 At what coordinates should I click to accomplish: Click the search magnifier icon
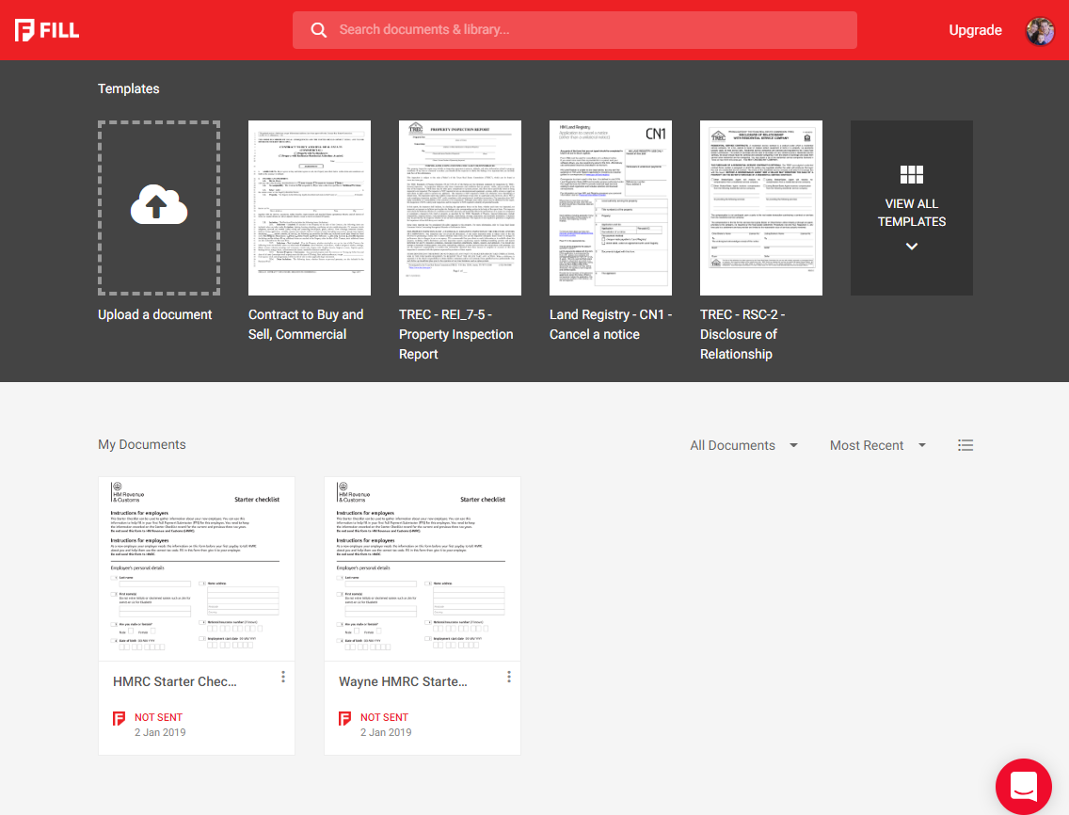click(x=318, y=30)
